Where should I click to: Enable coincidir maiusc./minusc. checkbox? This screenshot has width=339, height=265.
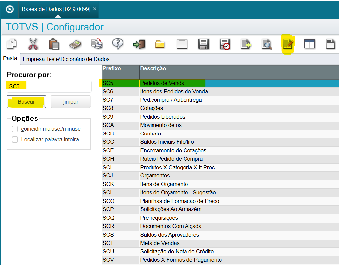[15, 129]
